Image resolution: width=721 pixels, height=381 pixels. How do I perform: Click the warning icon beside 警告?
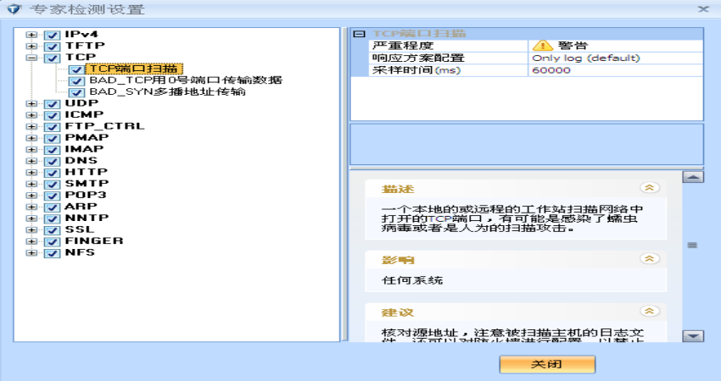[x=540, y=46]
